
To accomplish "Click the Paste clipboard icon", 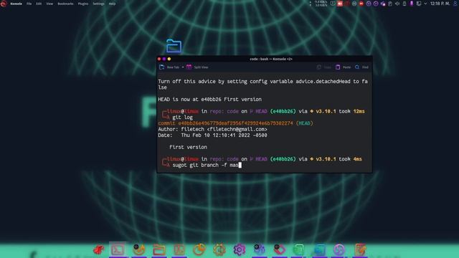I will pos(338,67).
